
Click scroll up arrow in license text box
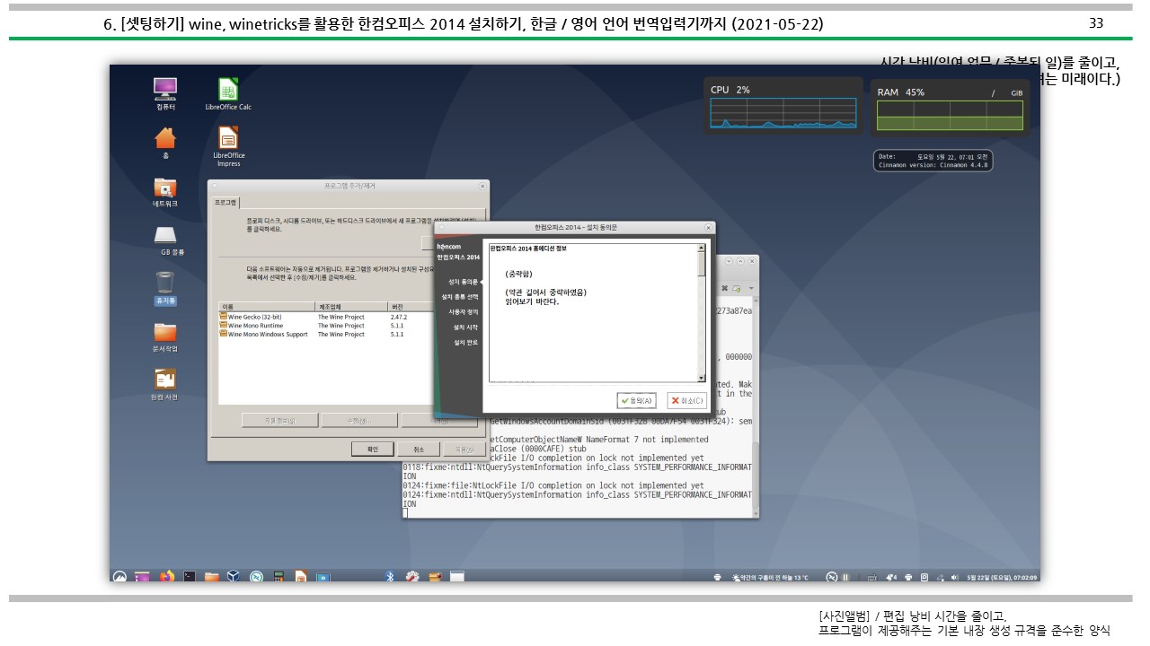point(702,247)
